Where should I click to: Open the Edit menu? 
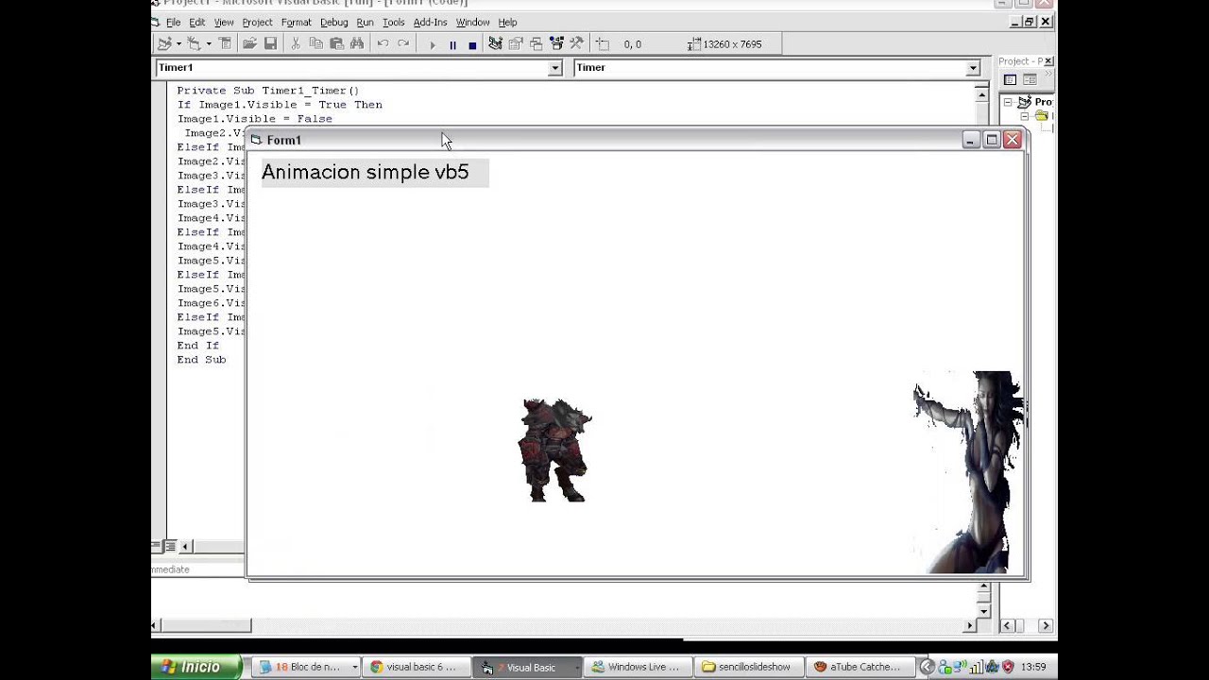[x=196, y=22]
